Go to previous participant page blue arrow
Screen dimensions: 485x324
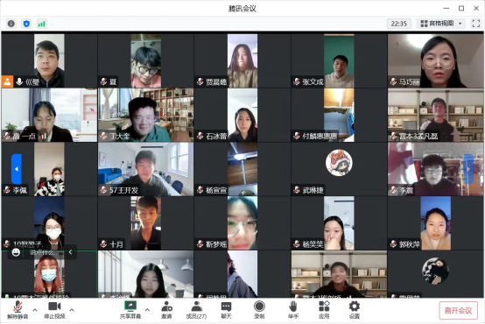point(17,169)
